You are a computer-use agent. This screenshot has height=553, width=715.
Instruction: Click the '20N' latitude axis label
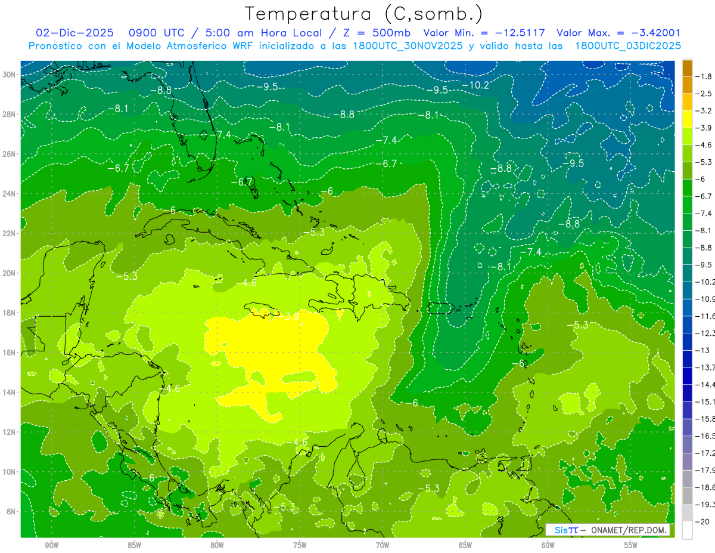[8, 273]
